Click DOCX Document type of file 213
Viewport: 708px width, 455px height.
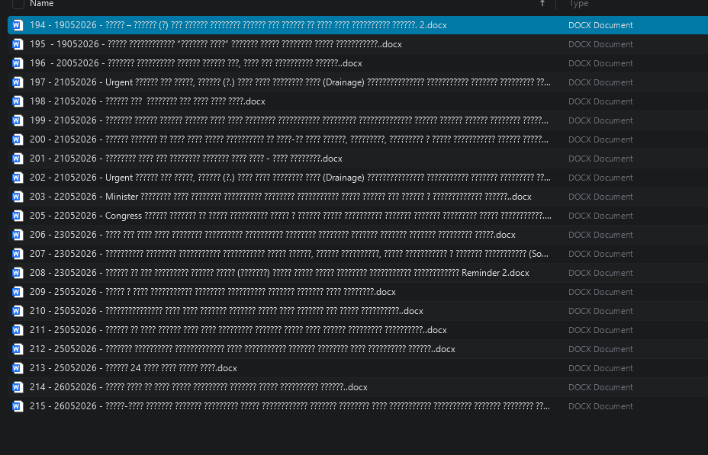[600, 368]
